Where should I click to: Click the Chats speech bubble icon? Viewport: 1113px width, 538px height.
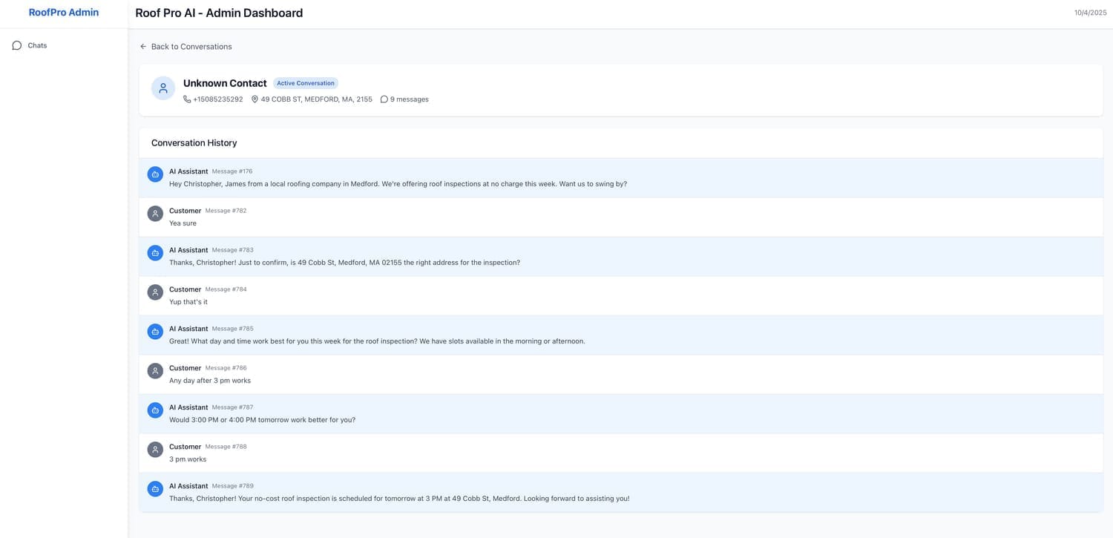pos(17,45)
